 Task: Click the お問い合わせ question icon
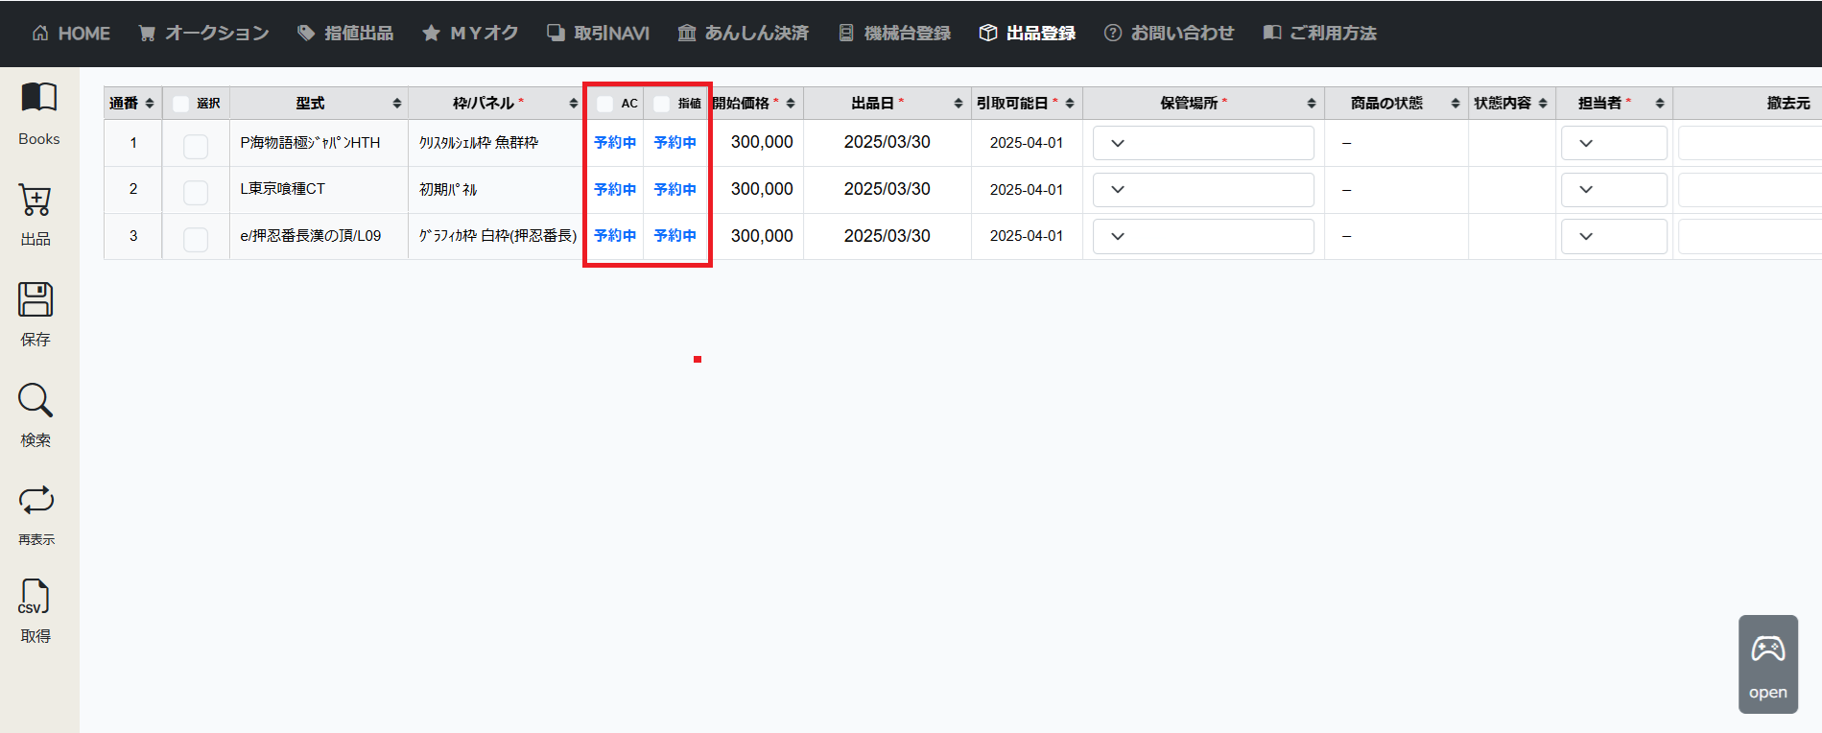(x=1113, y=34)
